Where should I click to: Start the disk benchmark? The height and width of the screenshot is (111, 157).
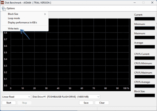coord(9,103)
